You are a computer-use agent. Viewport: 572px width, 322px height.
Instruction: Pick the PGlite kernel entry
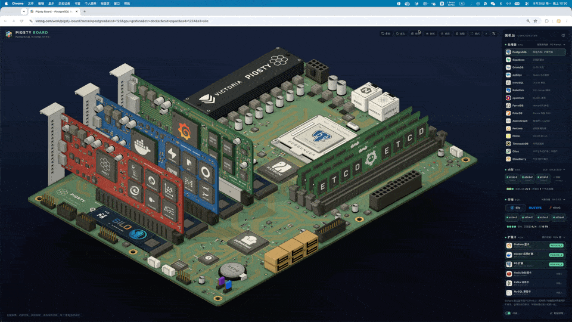click(535, 136)
